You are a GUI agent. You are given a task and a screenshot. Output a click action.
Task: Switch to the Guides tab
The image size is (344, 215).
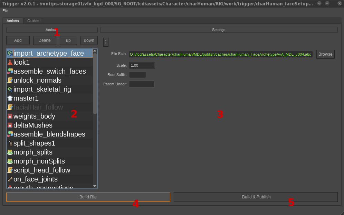[33, 21]
